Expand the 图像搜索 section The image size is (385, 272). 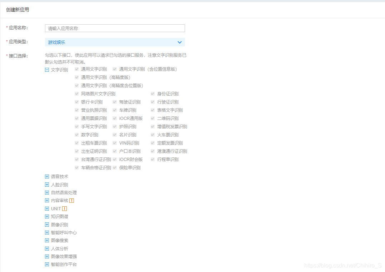(47, 241)
